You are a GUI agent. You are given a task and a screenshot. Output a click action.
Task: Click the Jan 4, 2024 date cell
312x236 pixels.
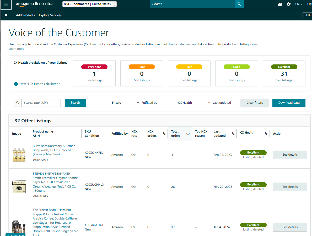point(222,227)
